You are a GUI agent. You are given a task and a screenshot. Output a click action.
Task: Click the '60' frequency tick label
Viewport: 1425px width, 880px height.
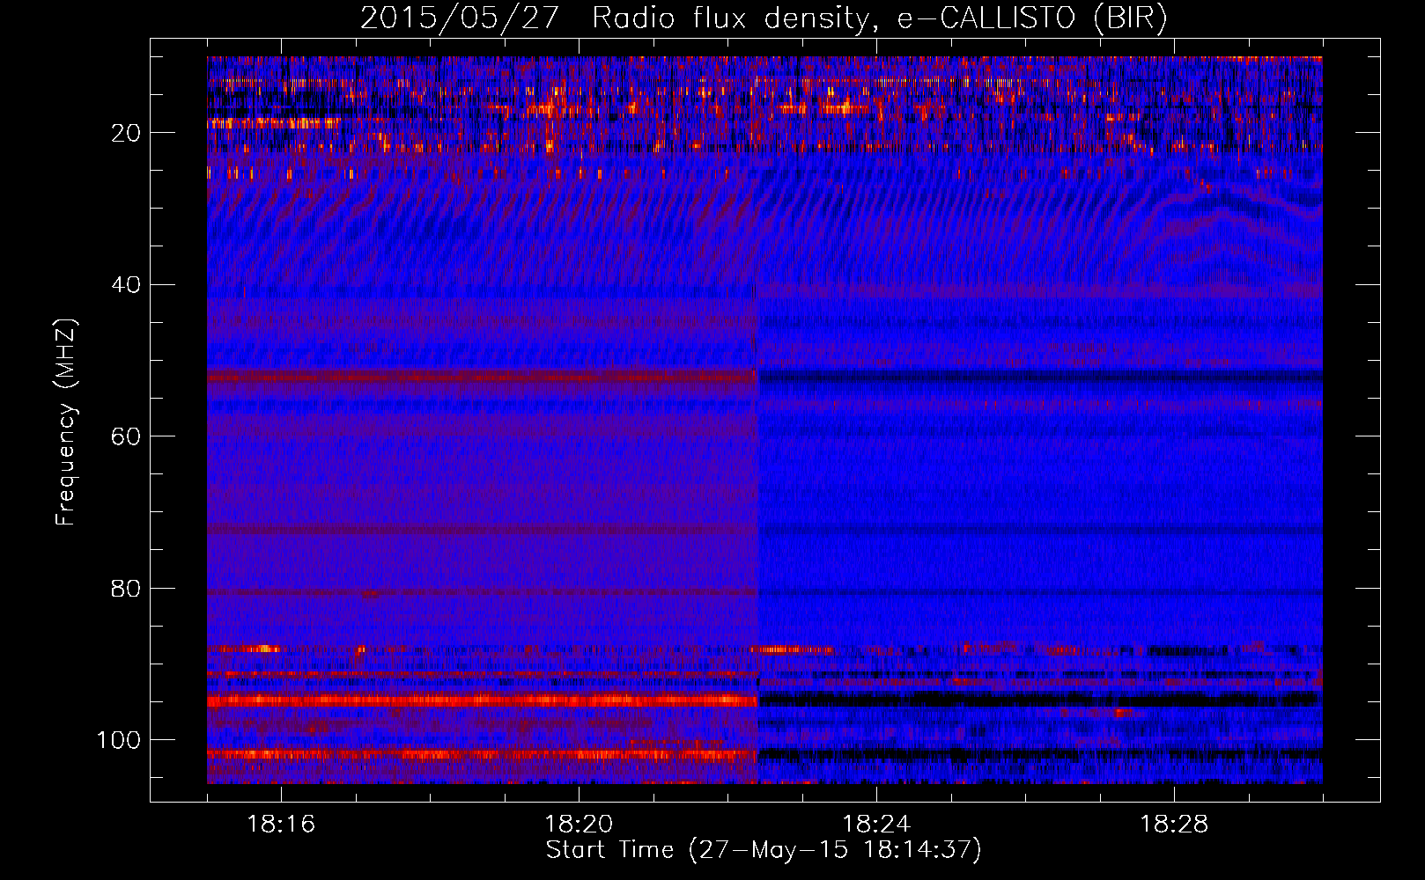(x=127, y=436)
